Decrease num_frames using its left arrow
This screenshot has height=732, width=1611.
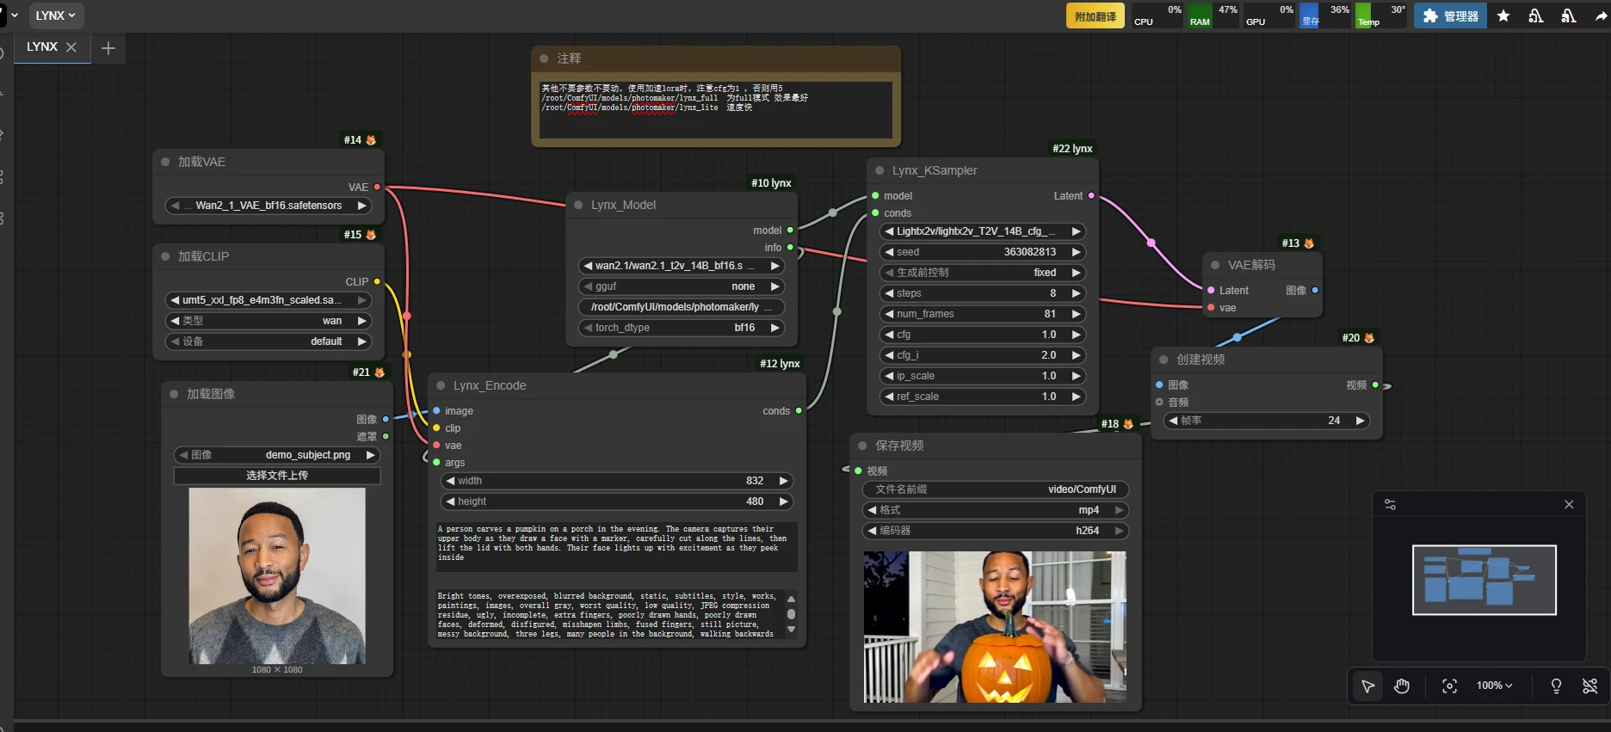pos(889,314)
